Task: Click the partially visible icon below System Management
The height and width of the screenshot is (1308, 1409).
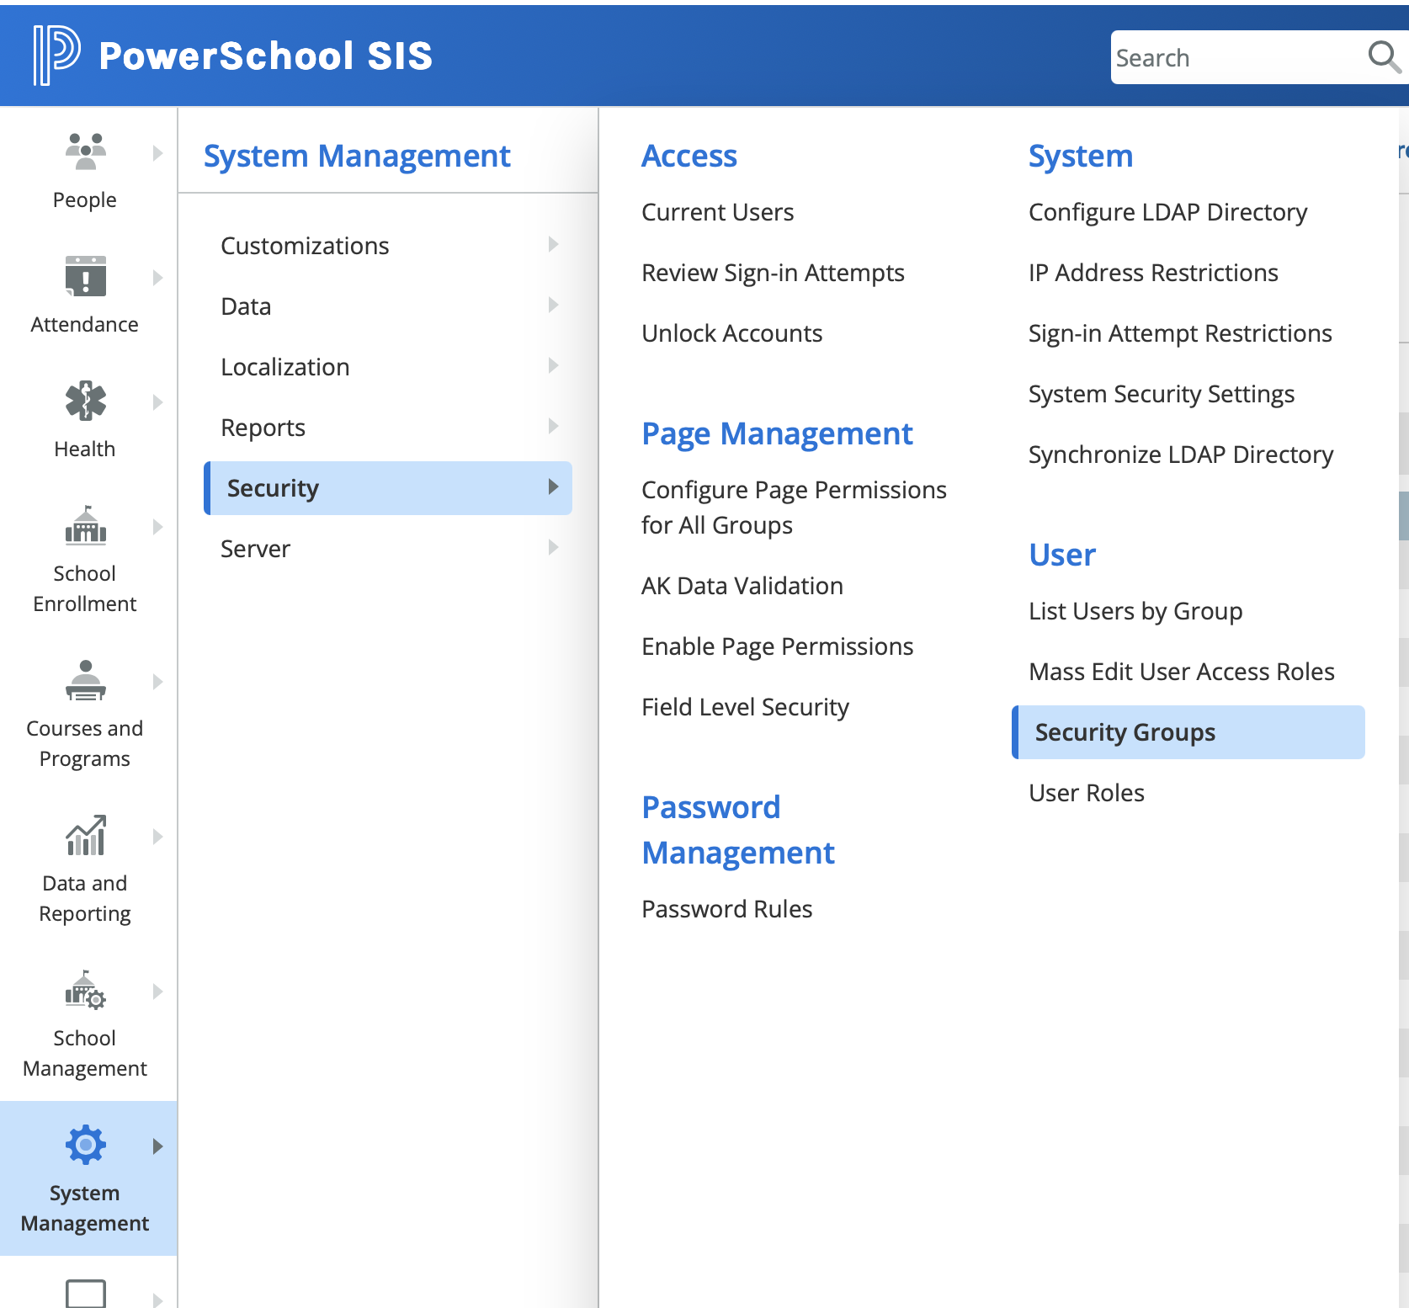Action: 85,1293
